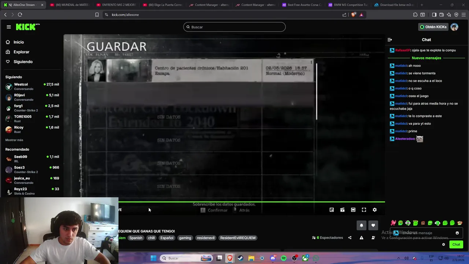This screenshot has width=469, height=264.
Task: Open the Kick hamburger sidebar menu
Action: point(9,27)
